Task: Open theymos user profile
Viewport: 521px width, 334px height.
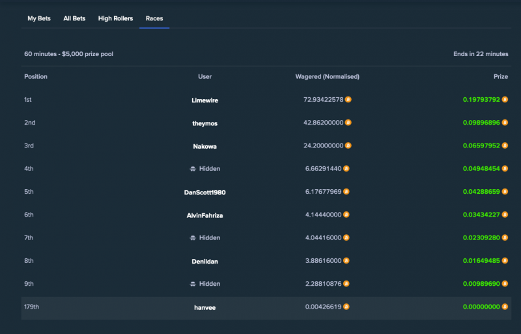Action: pyautogui.click(x=204, y=123)
